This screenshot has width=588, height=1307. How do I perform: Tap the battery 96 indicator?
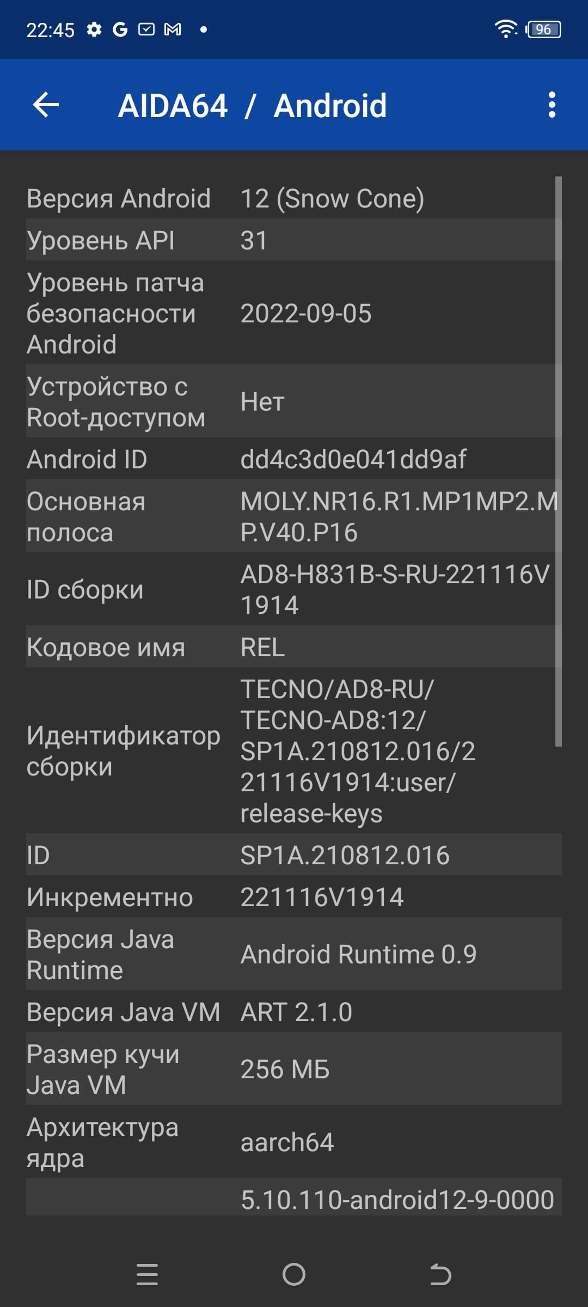543,29
